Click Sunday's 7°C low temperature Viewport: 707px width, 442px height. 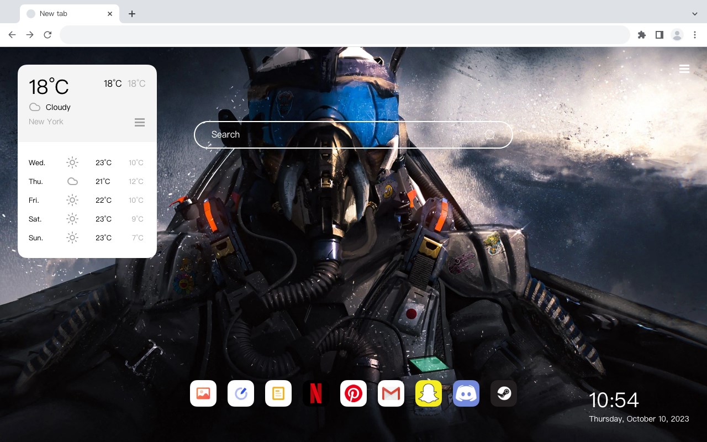(138, 238)
